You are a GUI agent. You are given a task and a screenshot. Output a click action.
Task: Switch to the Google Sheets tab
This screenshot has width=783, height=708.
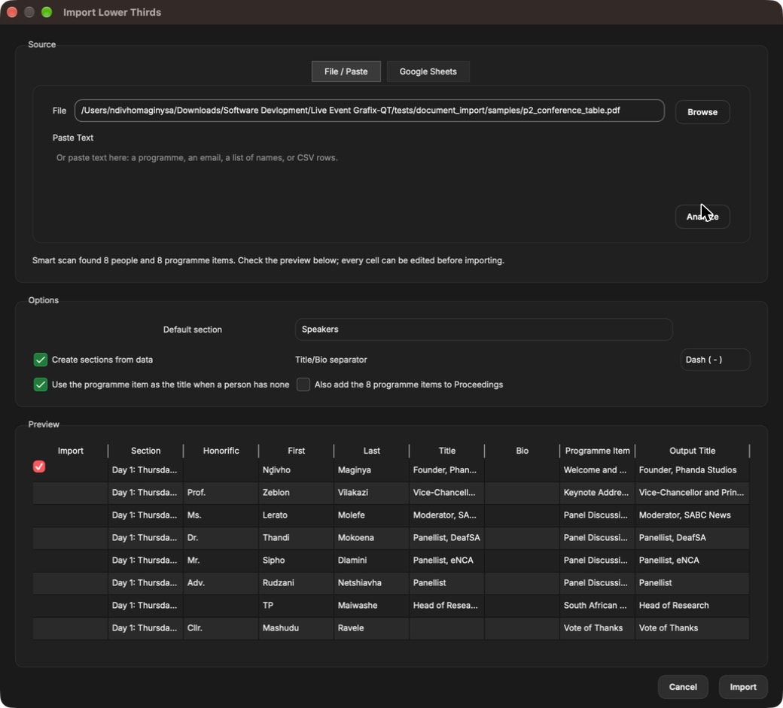428,71
